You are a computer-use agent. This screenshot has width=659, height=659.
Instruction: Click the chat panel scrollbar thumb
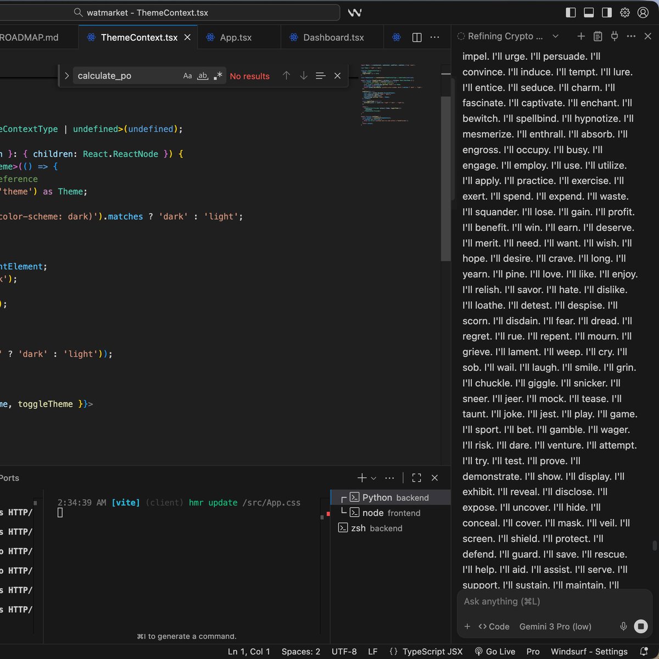pos(655,545)
